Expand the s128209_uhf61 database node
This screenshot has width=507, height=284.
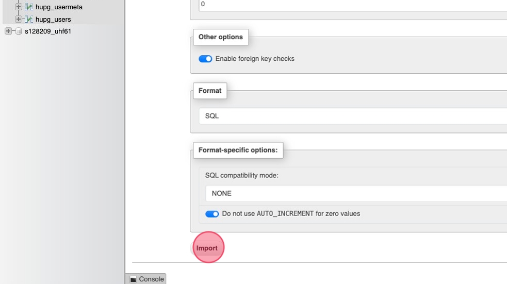(8, 31)
